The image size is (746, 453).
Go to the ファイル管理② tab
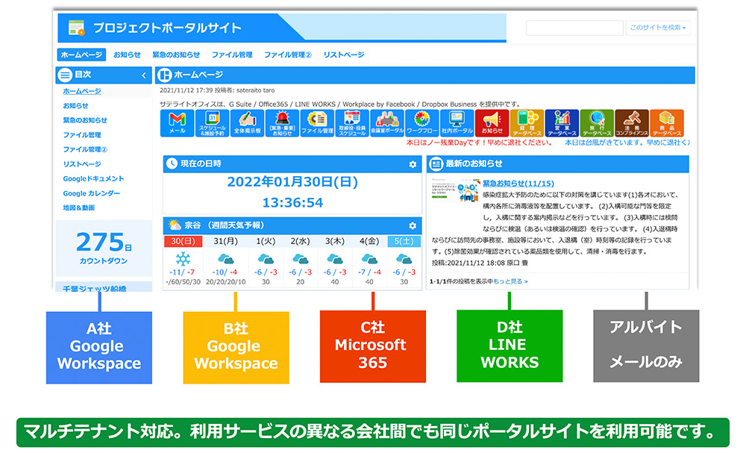click(288, 54)
